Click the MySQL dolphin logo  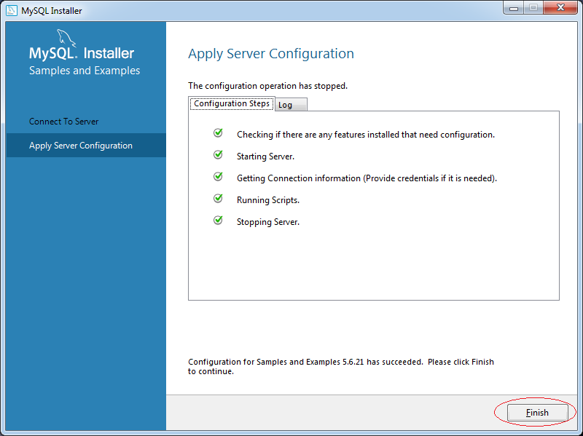point(66,39)
